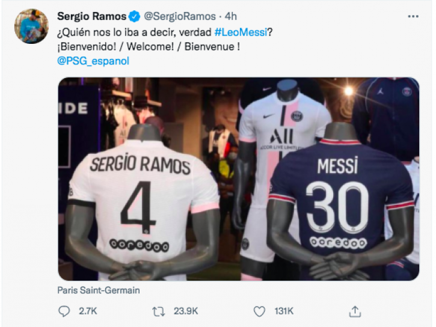This screenshot has height=327, width=436.
Task: Open Sergio Ramos's profile avatar
Action: pyautogui.click(x=31, y=26)
